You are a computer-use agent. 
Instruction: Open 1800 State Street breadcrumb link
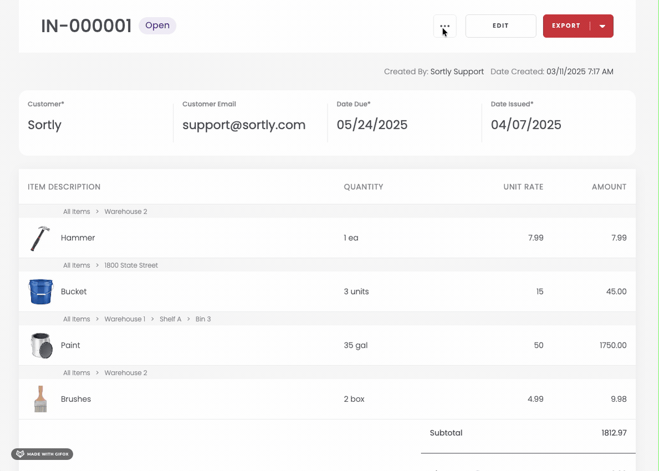pyautogui.click(x=131, y=266)
